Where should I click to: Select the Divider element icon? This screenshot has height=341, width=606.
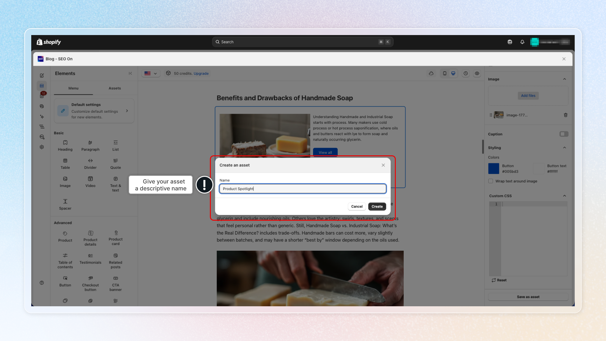(90, 161)
